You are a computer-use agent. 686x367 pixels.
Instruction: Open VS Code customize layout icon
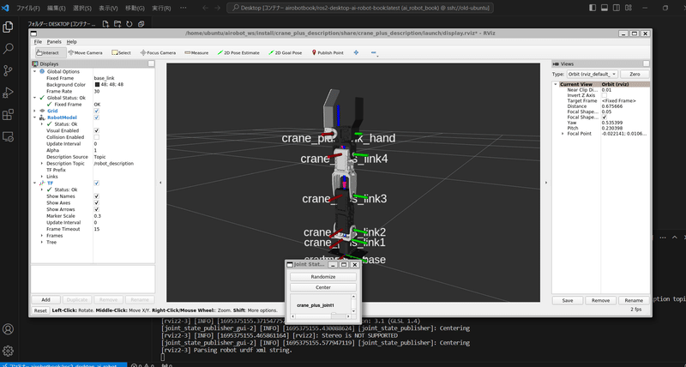(x=629, y=8)
